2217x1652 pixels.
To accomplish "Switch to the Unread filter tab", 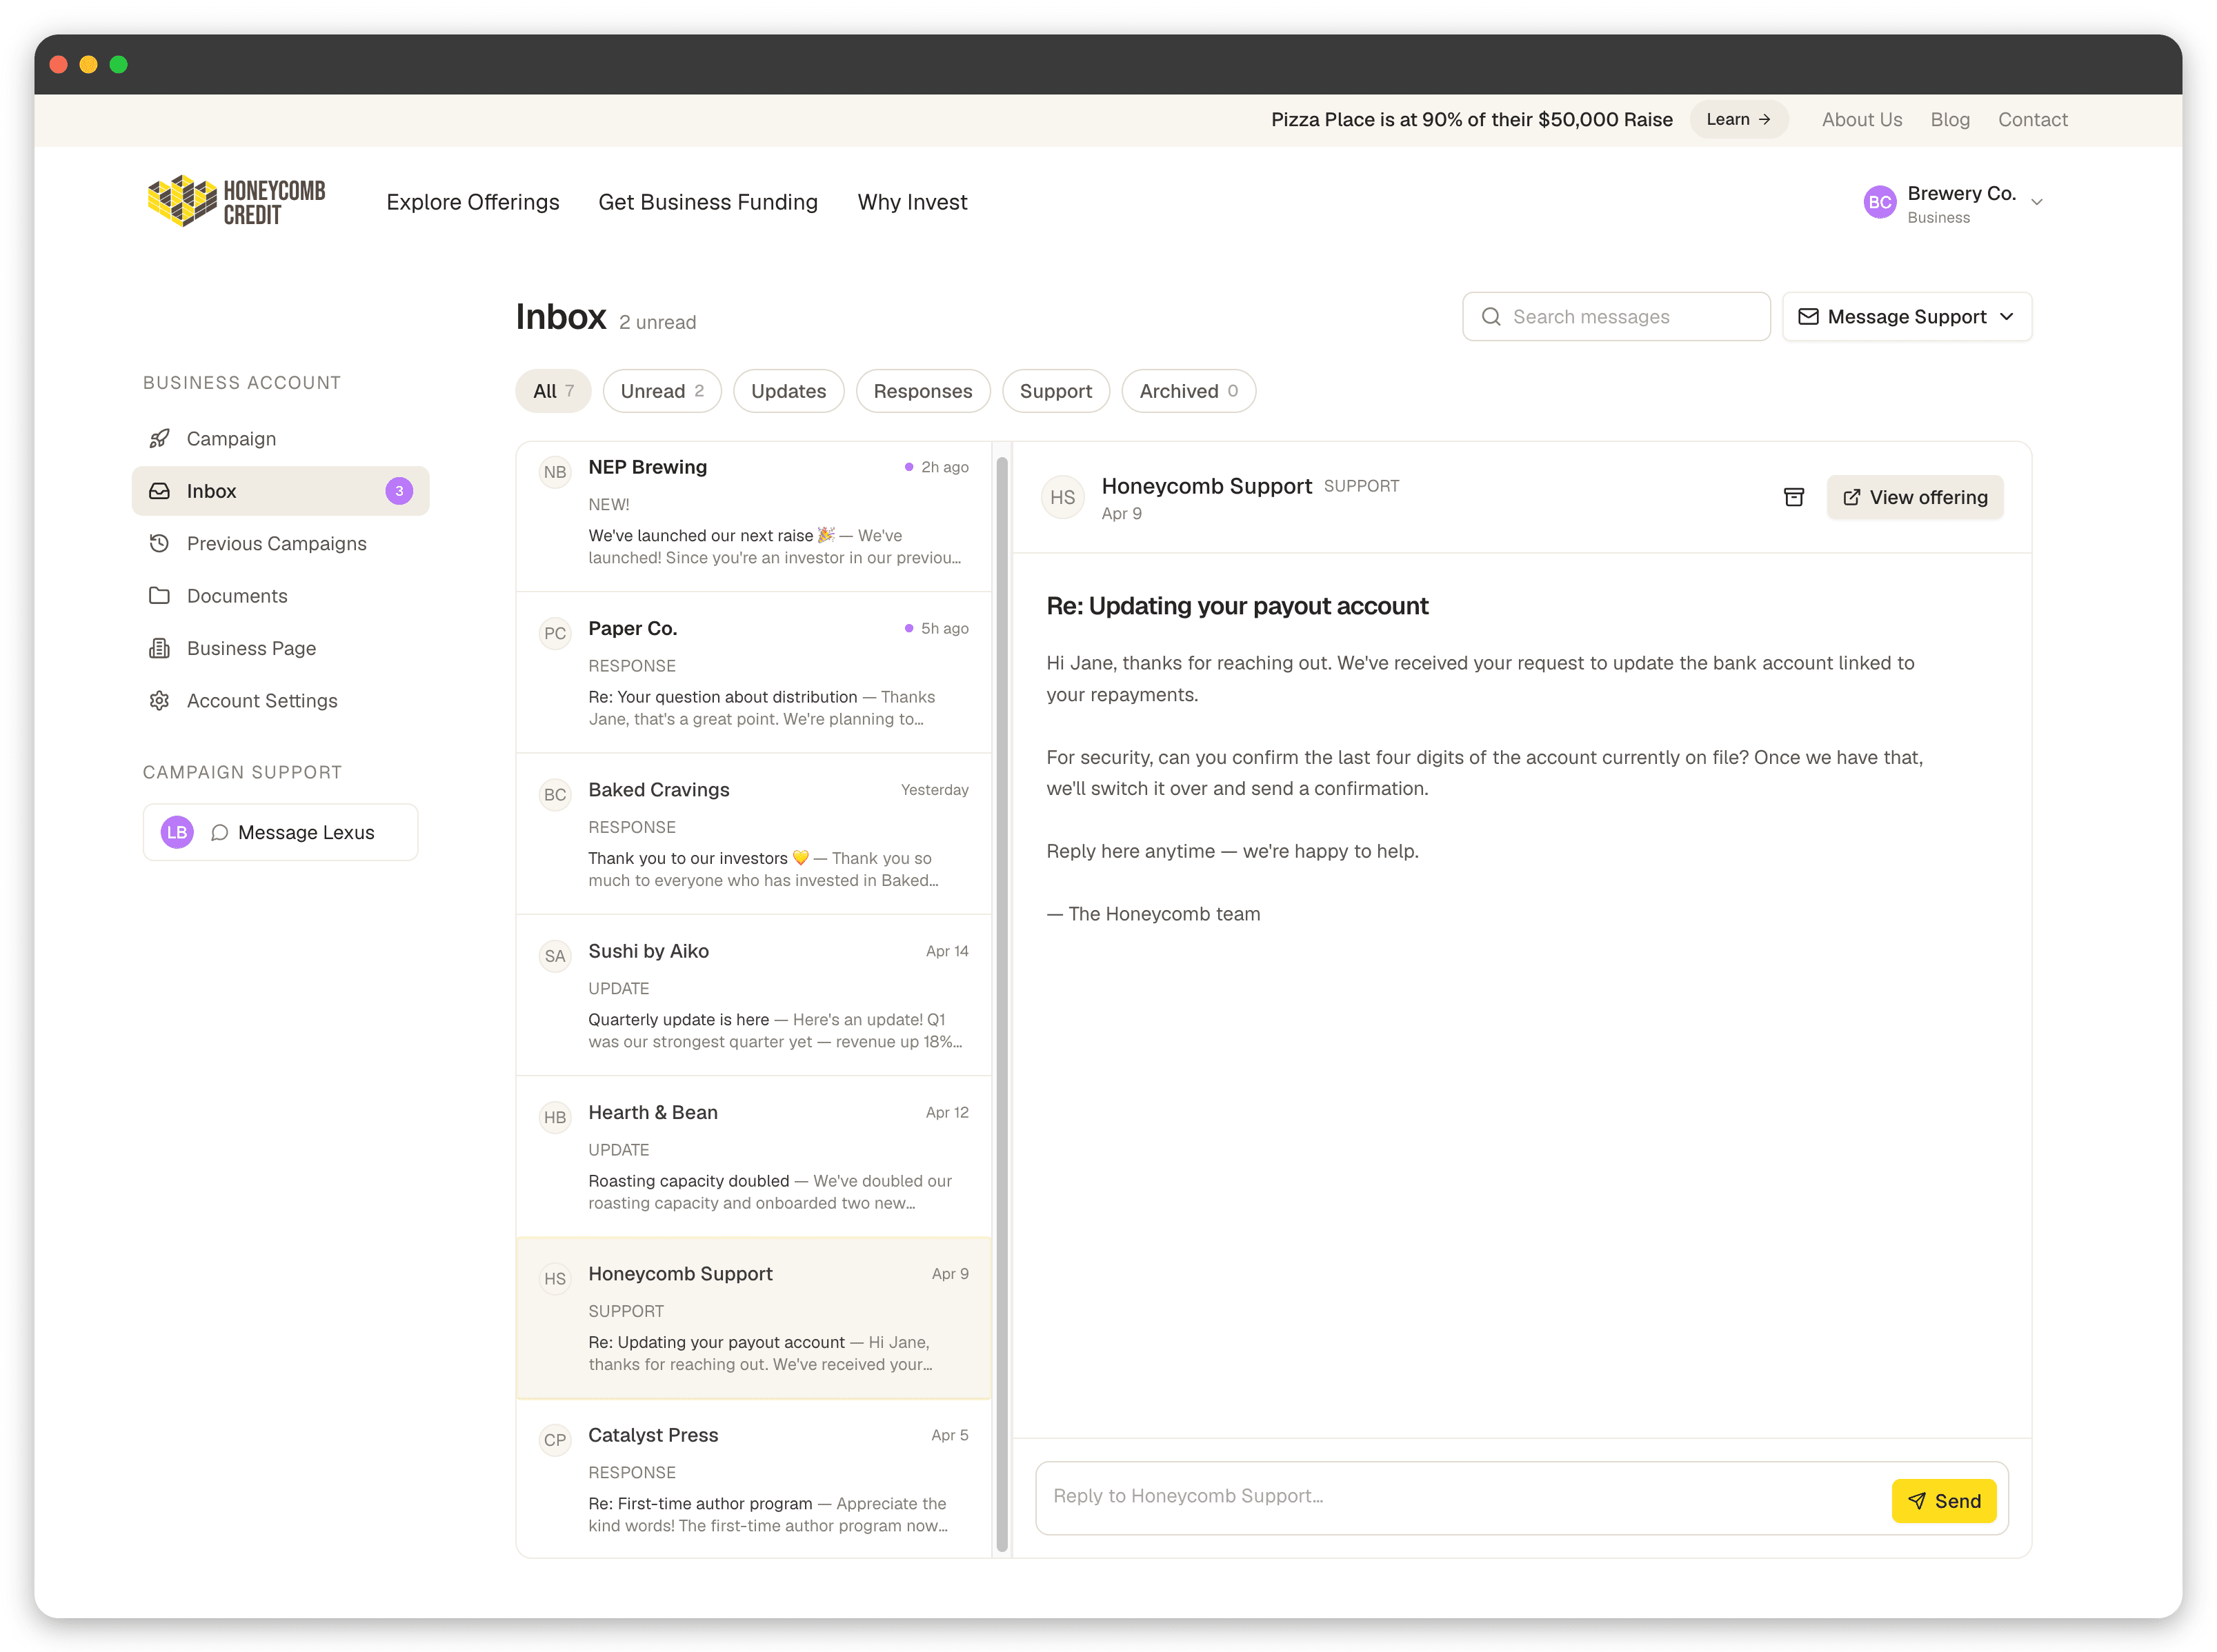I will pos(662,391).
